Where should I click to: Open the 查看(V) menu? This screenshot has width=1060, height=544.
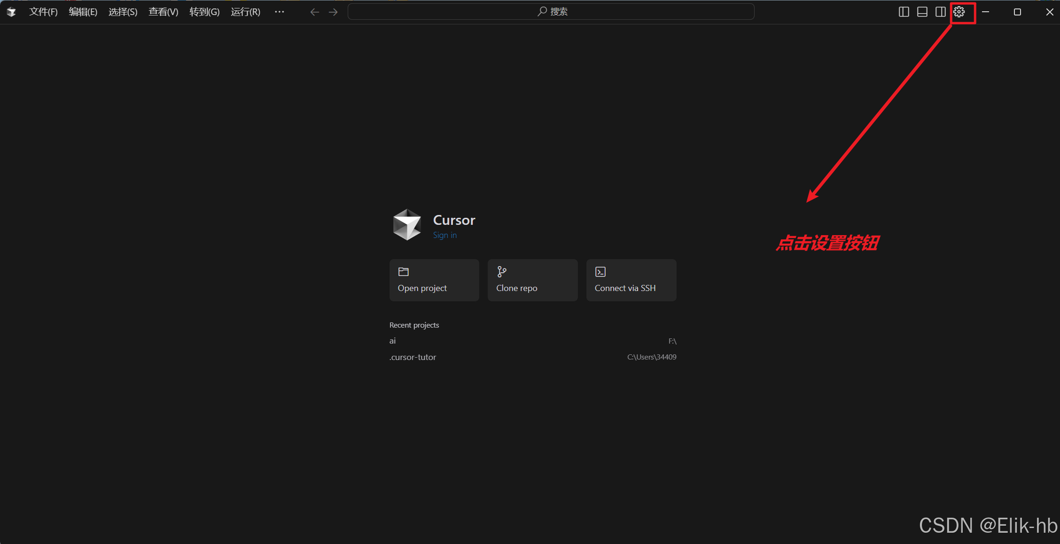point(163,12)
